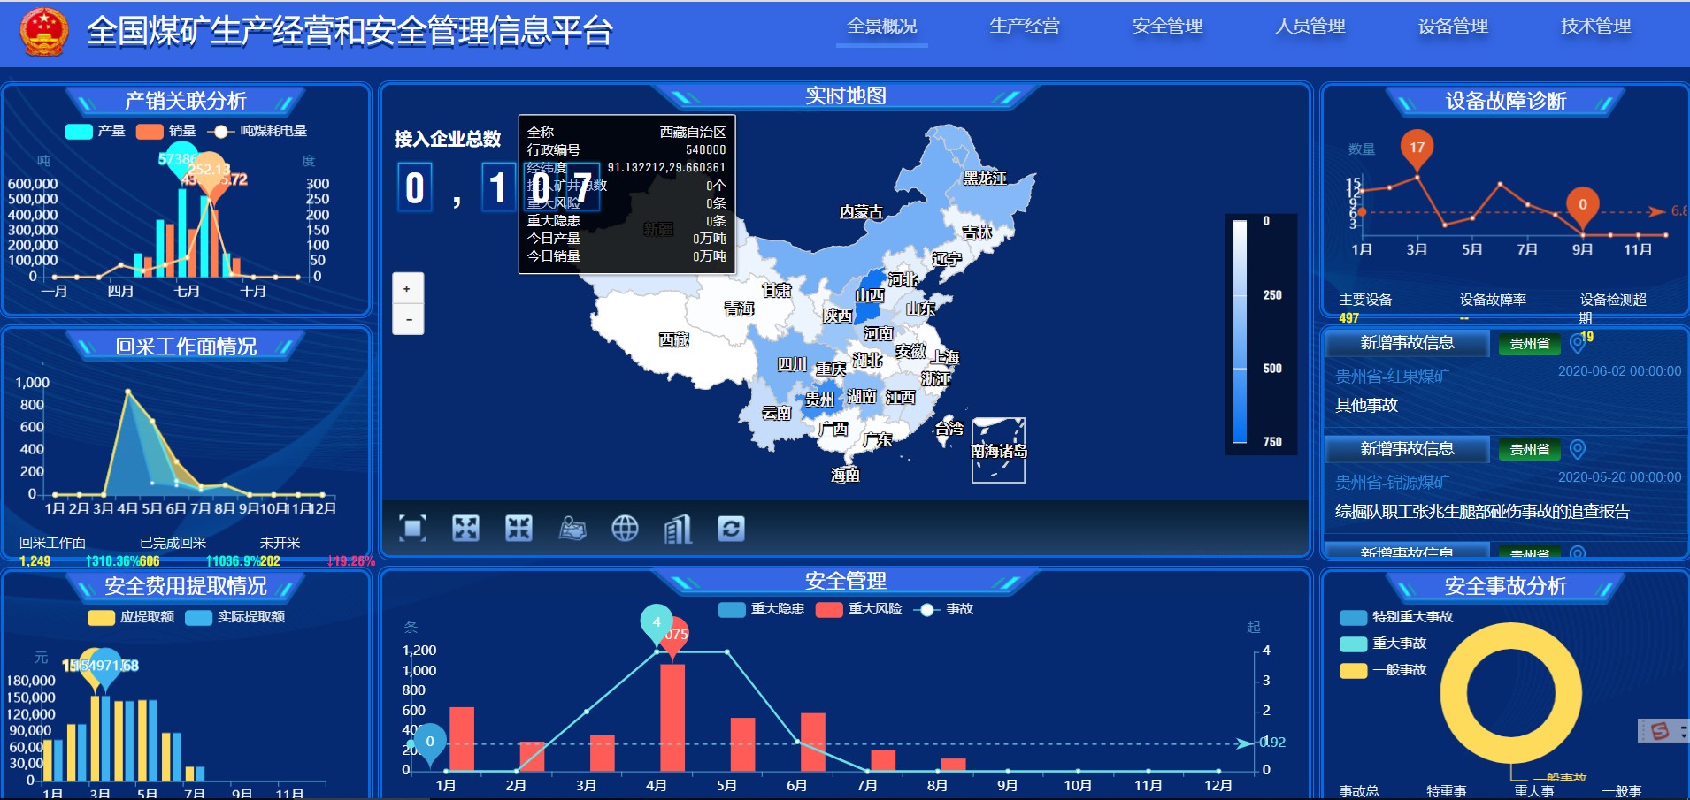
Task: Click the shrink arrows icon below the map
Action: [519, 529]
